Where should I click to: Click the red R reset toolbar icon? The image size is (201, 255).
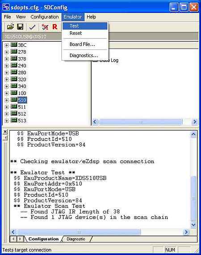coord(55,27)
